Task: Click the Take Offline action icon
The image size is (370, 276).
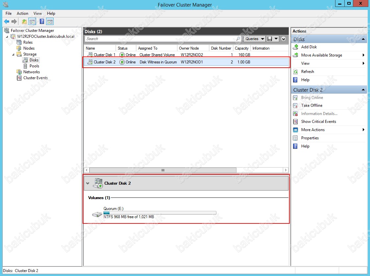Action: [295, 105]
